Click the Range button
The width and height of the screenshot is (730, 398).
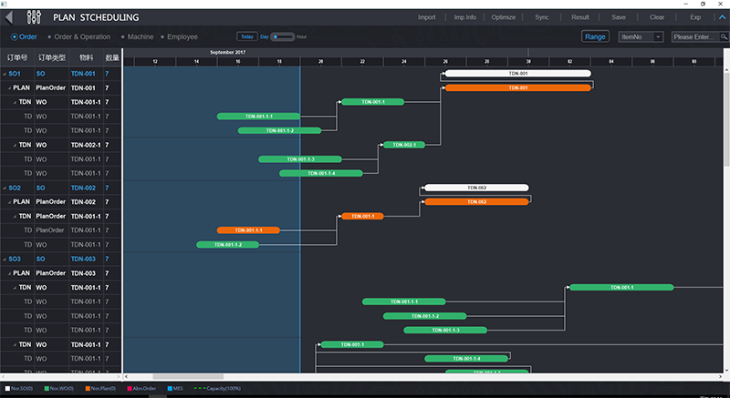(595, 36)
